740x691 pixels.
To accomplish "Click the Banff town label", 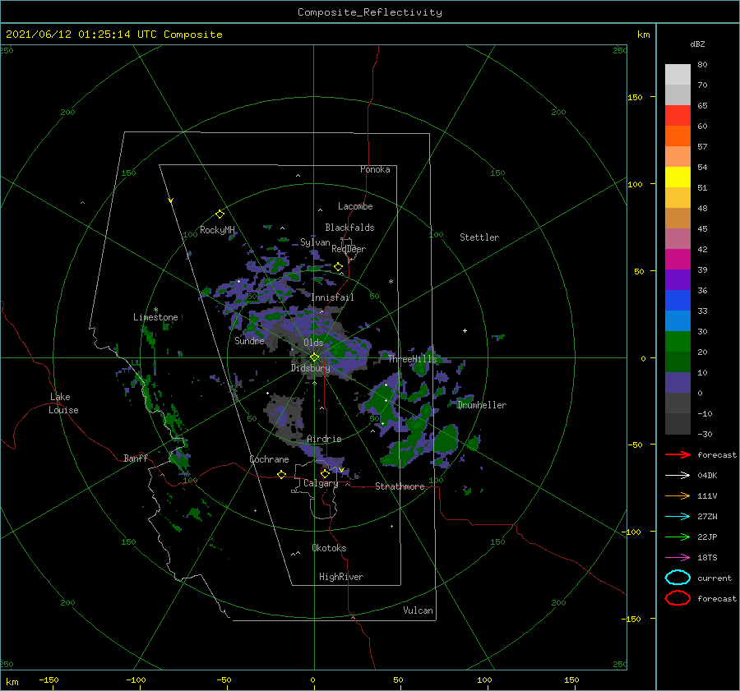I will (x=136, y=458).
